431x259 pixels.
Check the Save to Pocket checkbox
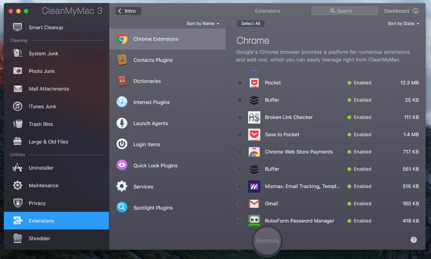(x=240, y=135)
